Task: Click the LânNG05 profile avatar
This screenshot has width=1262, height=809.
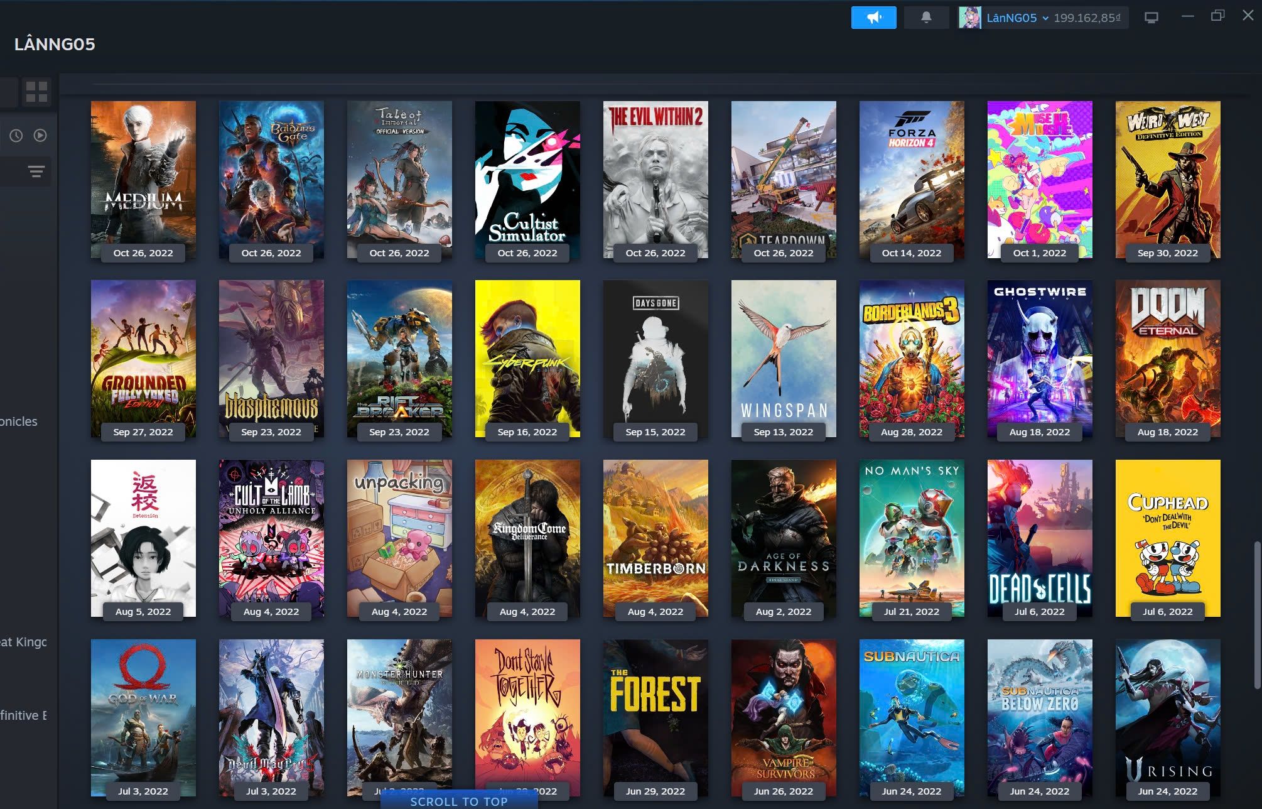Action: point(969,18)
